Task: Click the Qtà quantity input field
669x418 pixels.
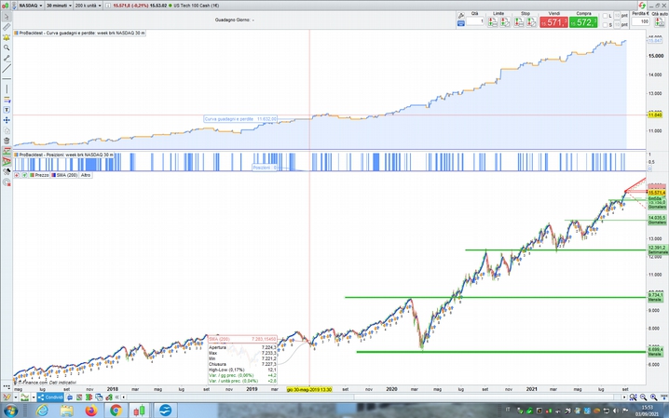Action: click(475, 21)
